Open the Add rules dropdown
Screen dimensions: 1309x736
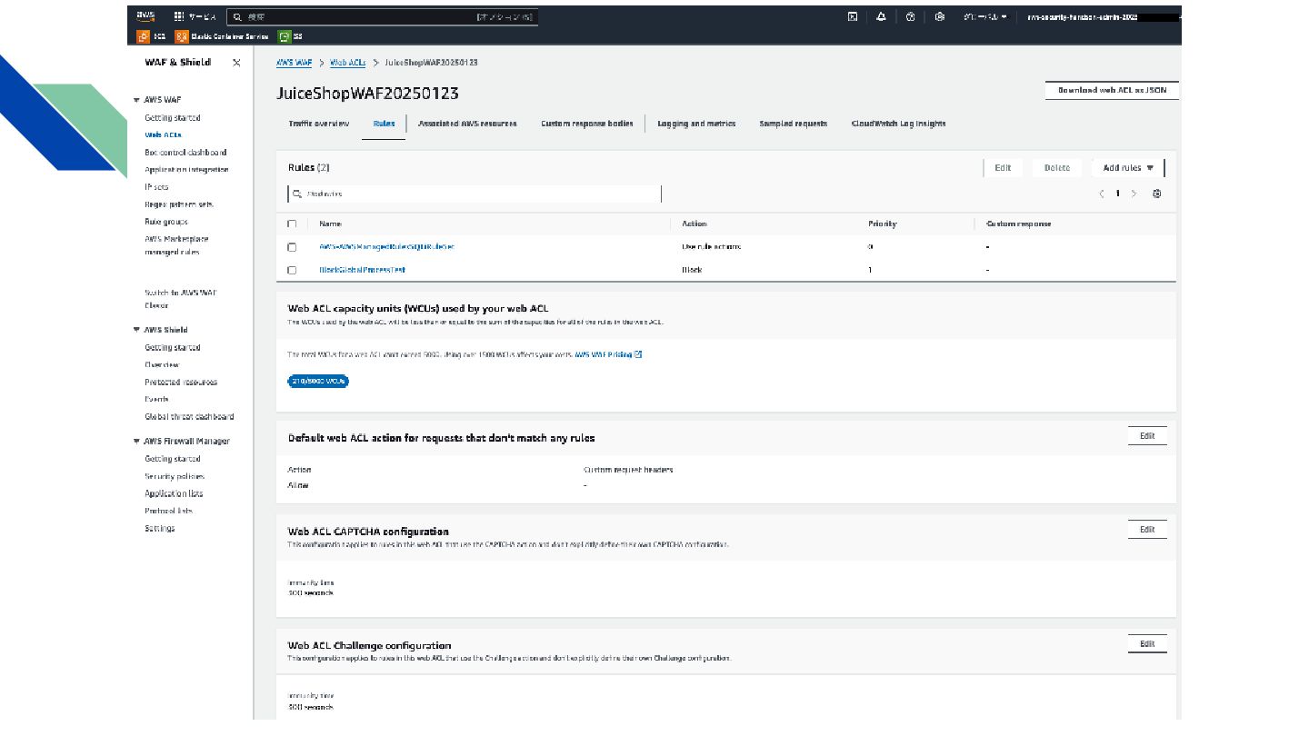tap(1127, 168)
